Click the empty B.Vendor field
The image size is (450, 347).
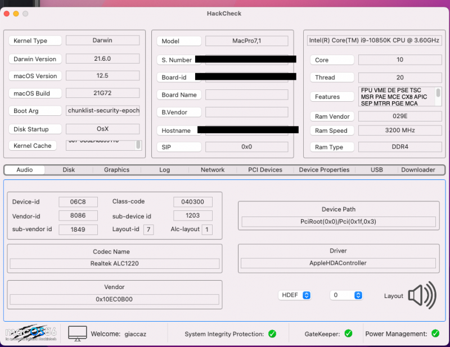coord(247,112)
